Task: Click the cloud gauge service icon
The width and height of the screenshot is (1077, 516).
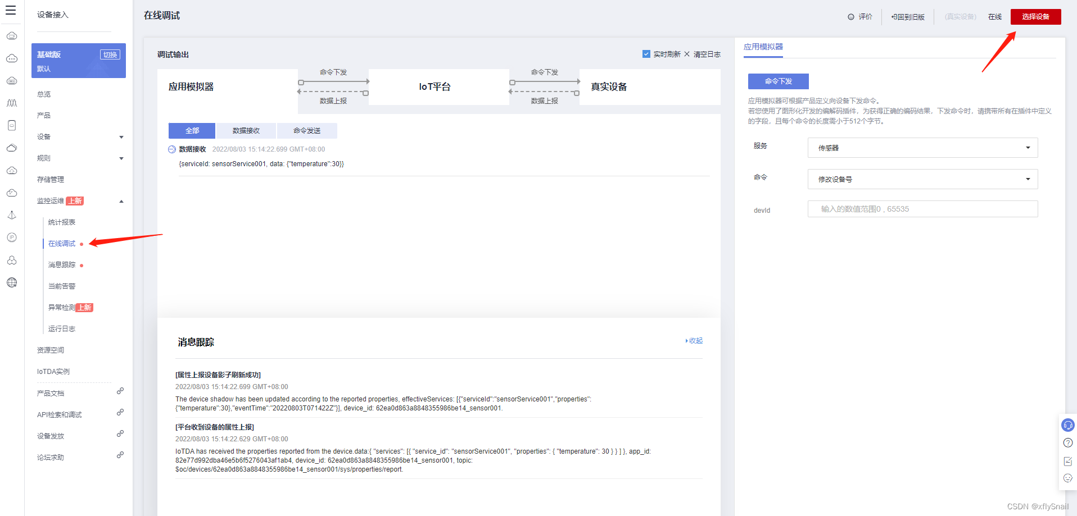Action: click(12, 193)
